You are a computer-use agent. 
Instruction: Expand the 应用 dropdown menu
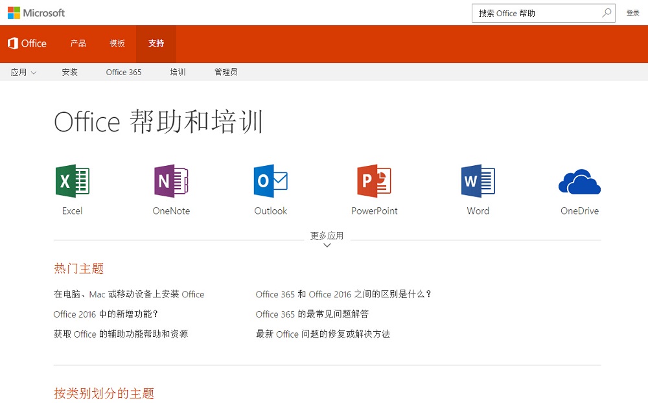click(23, 72)
